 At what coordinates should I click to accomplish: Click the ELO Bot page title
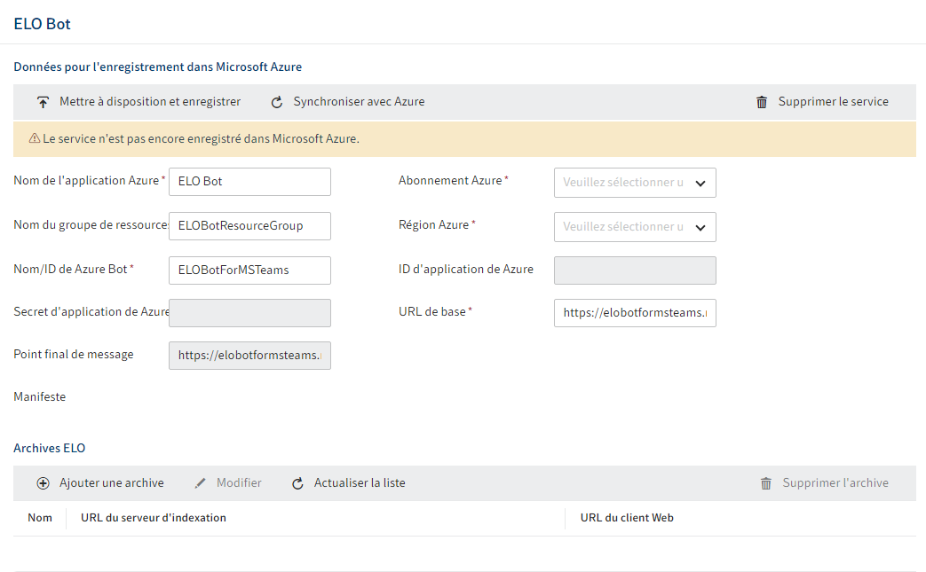[x=42, y=24]
